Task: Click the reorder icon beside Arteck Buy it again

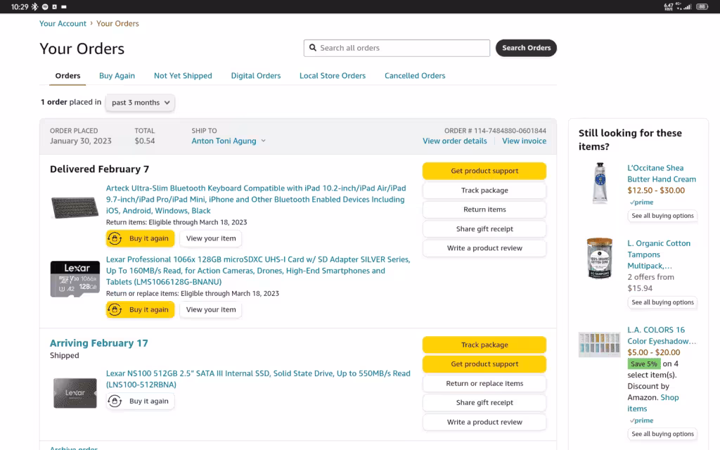Action: click(x=115, y=238)
